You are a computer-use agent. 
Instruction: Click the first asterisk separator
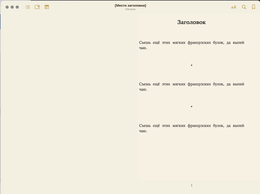point(192,65)
